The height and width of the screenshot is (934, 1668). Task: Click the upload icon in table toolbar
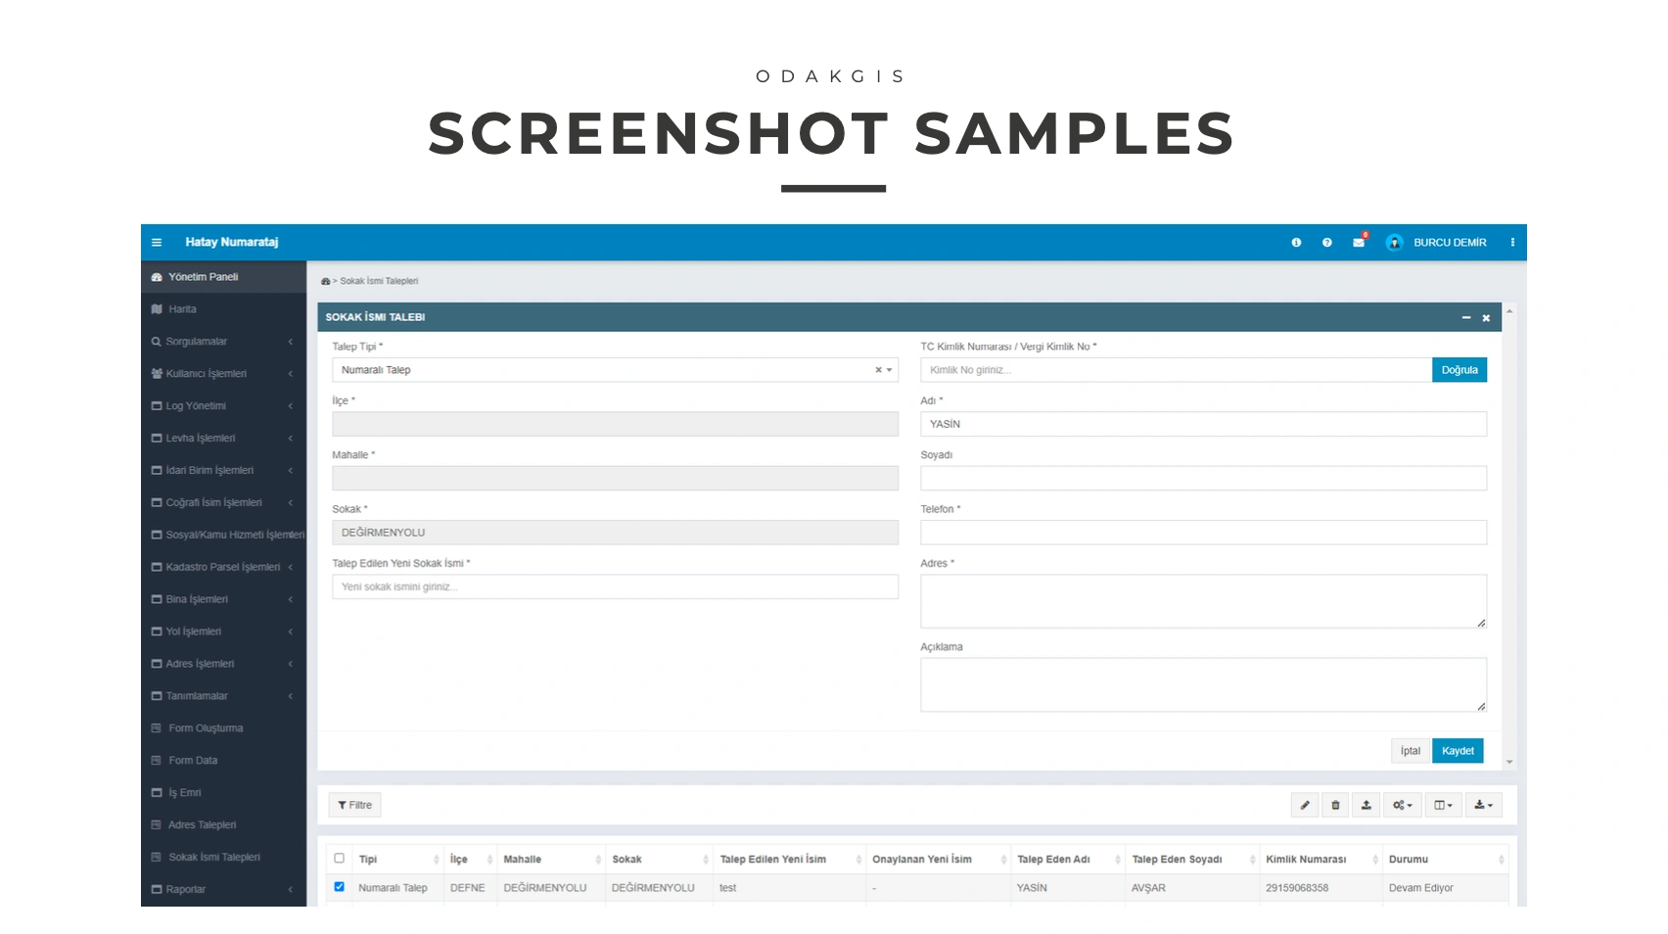click(1367, 806)
